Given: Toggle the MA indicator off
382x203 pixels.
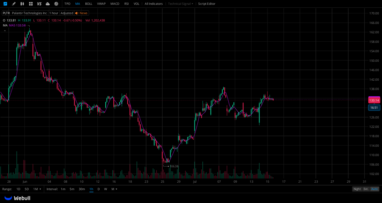Looking at the screenshot, I should point(78,4).
